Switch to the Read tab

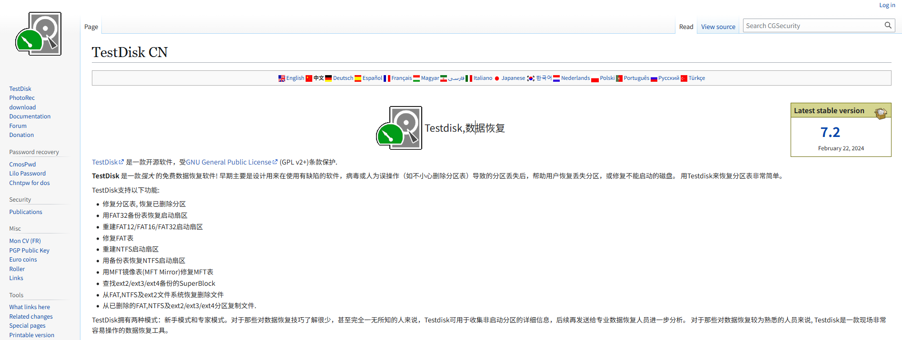(x=686, y=27)
